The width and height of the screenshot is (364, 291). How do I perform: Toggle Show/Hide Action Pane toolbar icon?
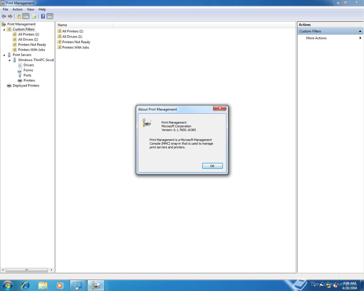click(x=50, y=16)
